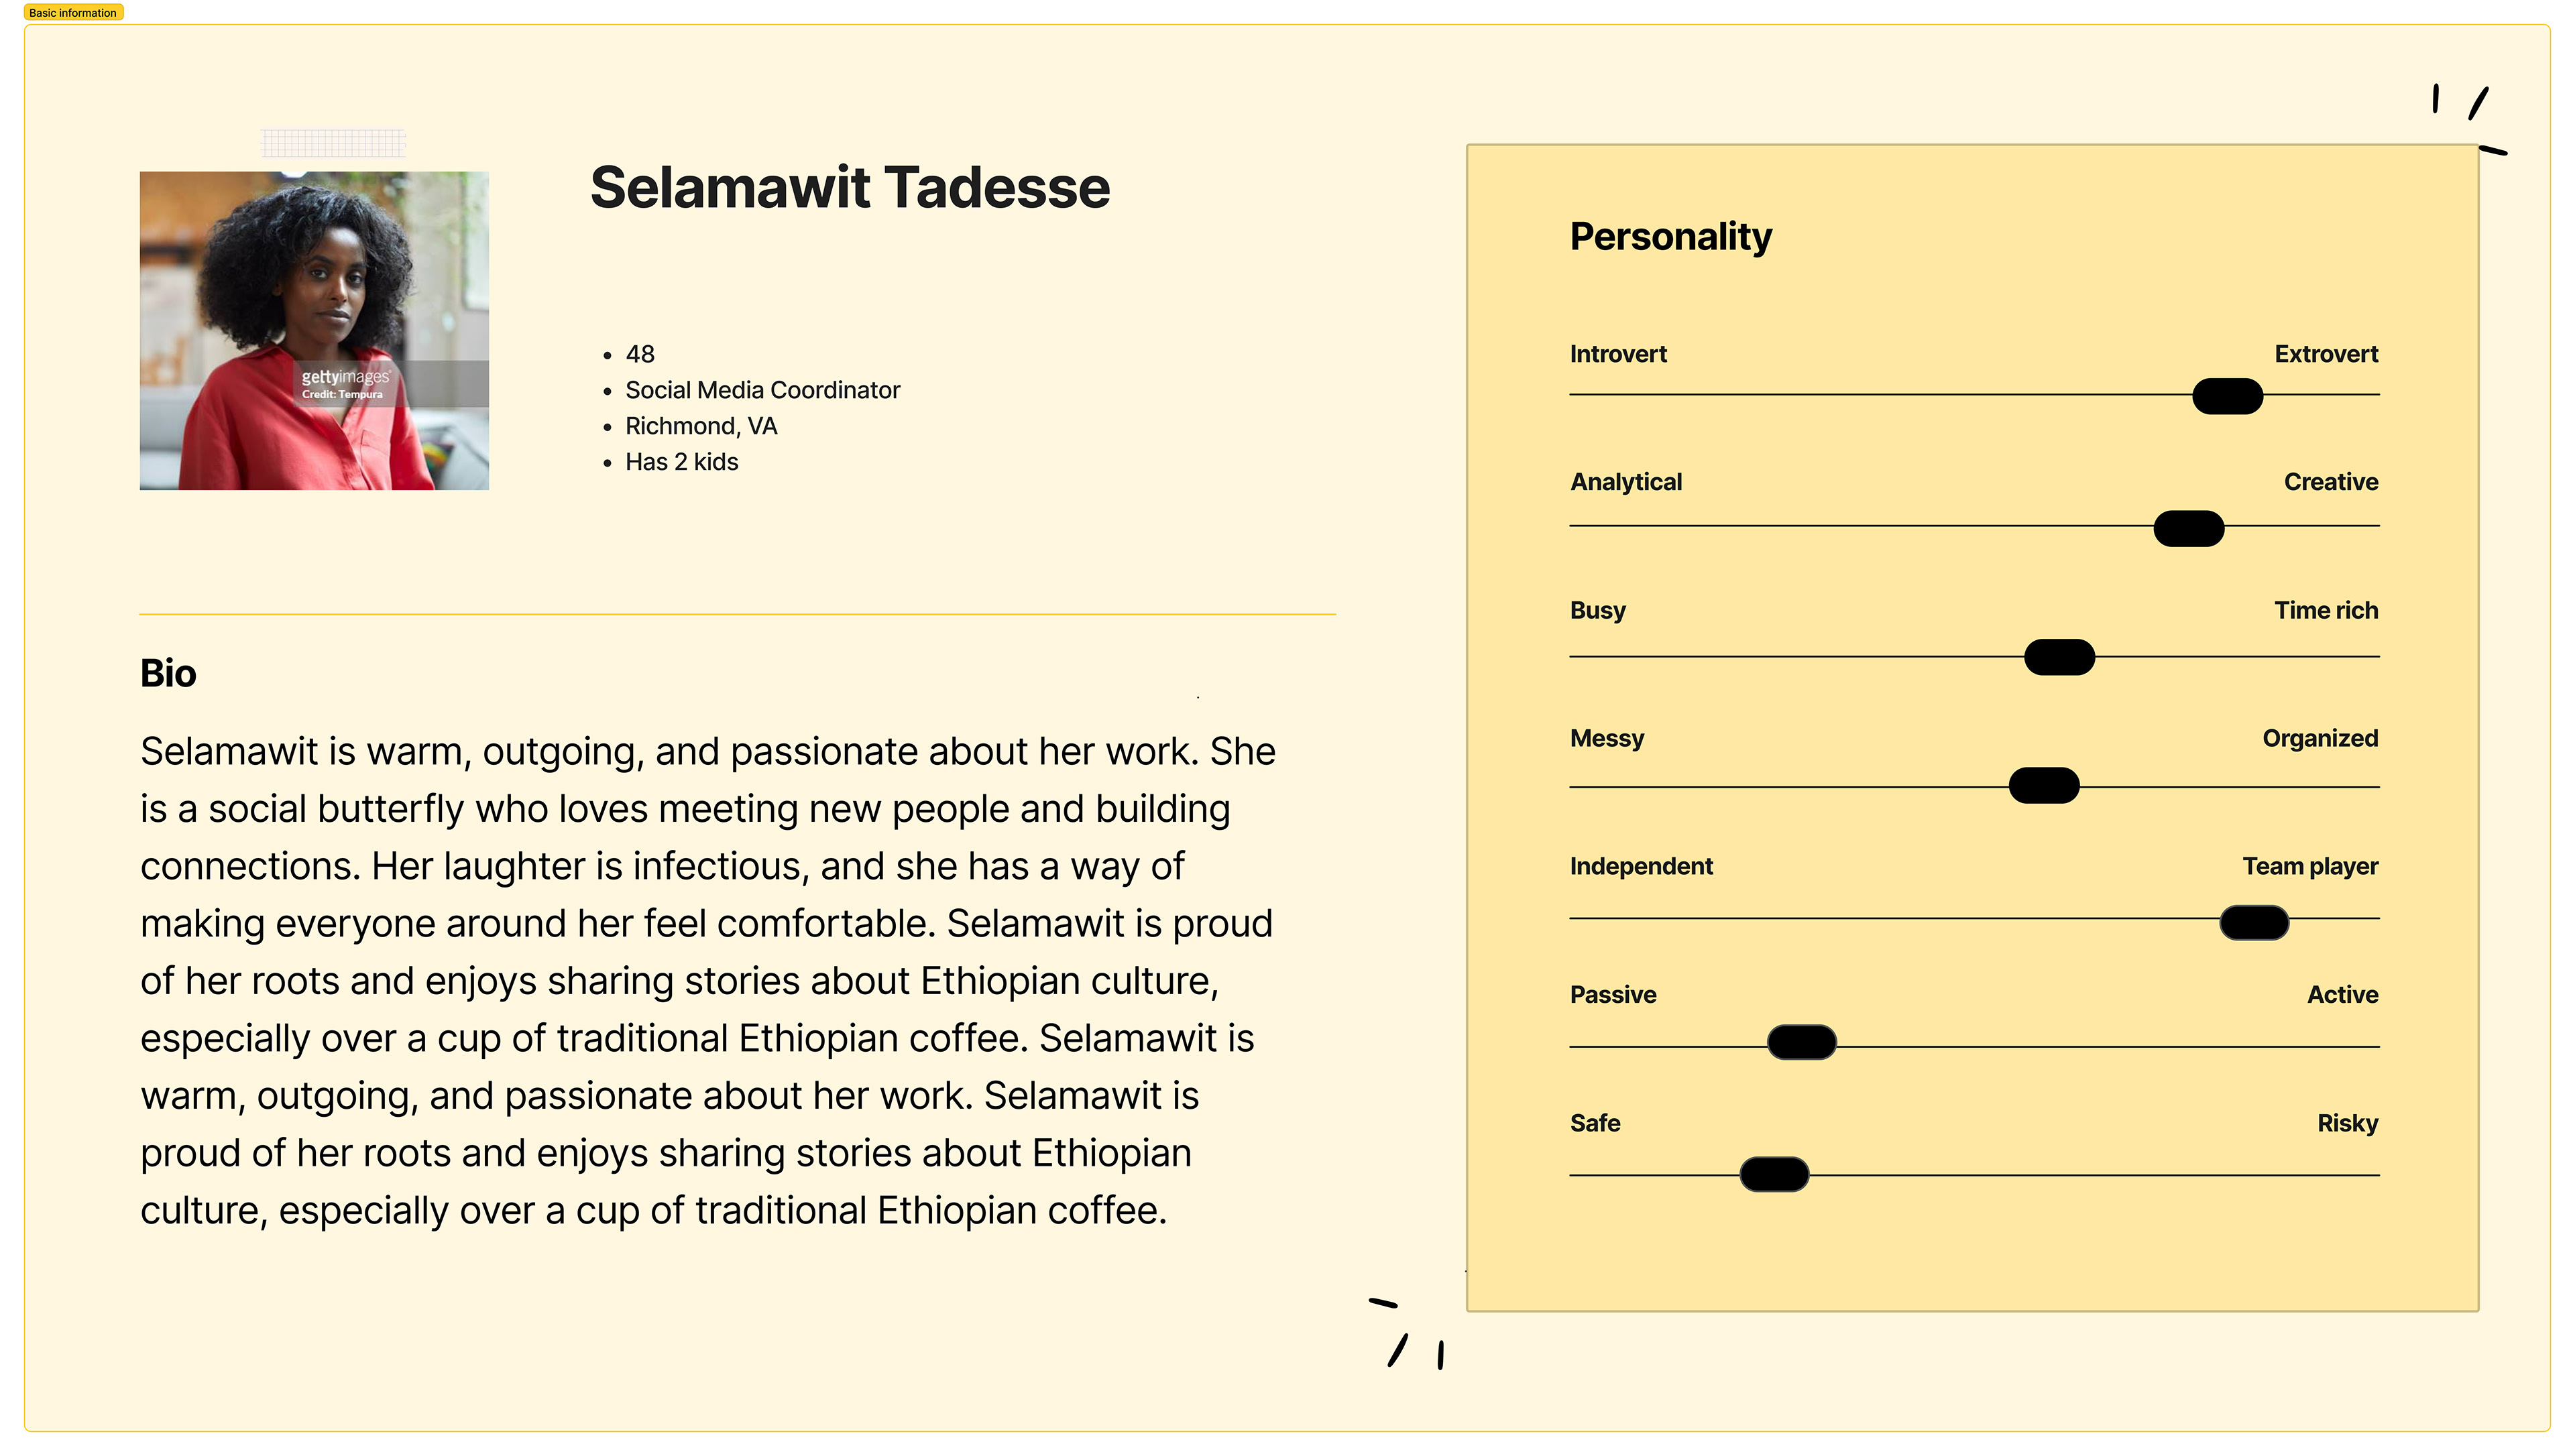
Task: Click the 'Selamawit Tadesse' name heading
Action: coord(849,188)
